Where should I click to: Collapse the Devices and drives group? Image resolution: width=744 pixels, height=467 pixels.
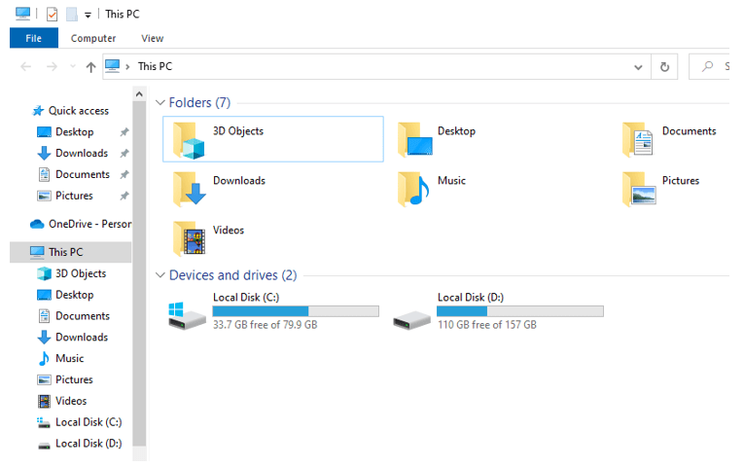(x=160, y=276)
